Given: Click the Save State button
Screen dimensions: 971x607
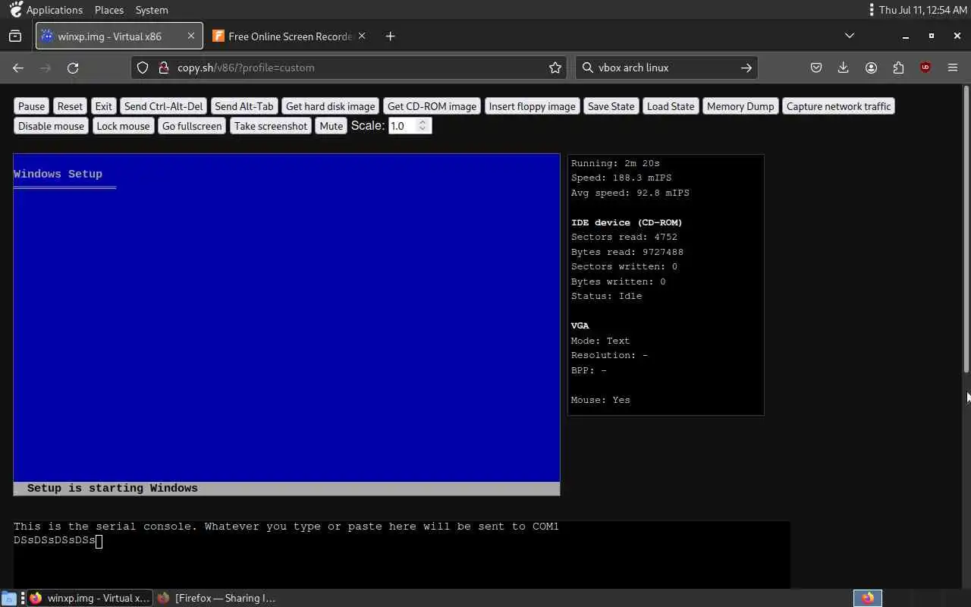Looking at the screenshot, I should click(x=611, y=106).
